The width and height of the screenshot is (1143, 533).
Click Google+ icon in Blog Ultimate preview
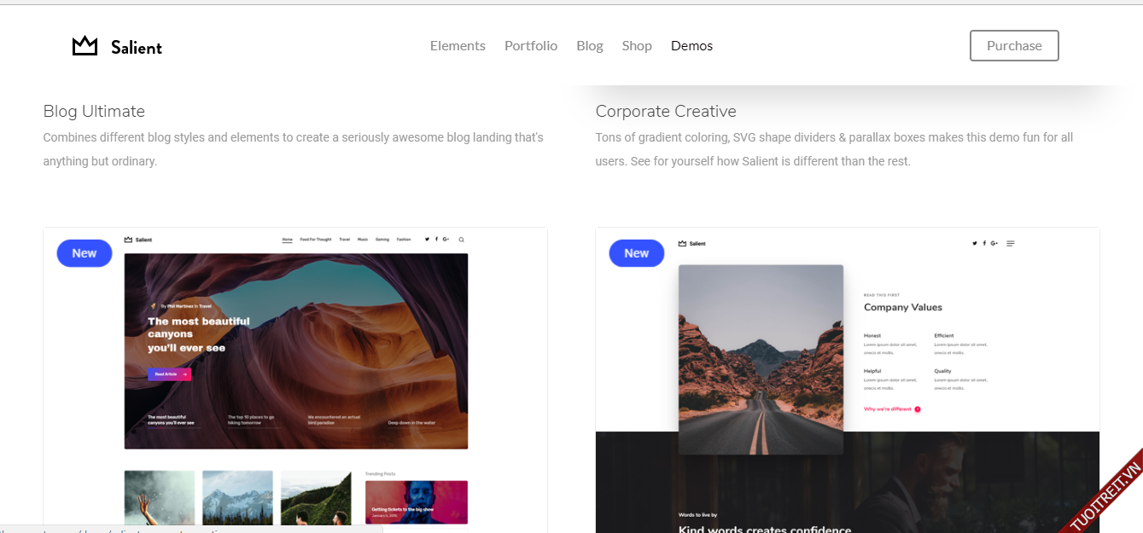[446, 240]
